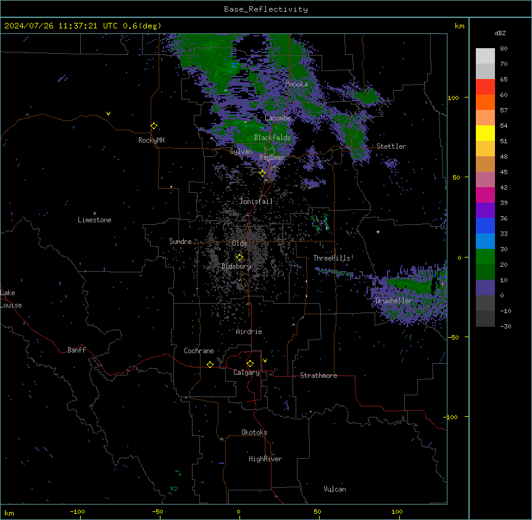Click the Olds city label
The height and width of the screenshot is (520, 532).
click(x=239, y=243)
